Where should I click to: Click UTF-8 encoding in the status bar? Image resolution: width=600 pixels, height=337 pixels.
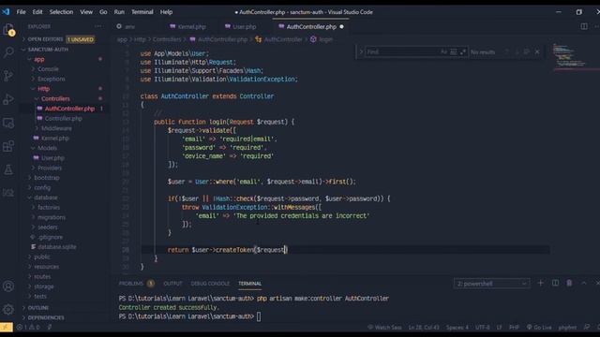click(482, 327)
